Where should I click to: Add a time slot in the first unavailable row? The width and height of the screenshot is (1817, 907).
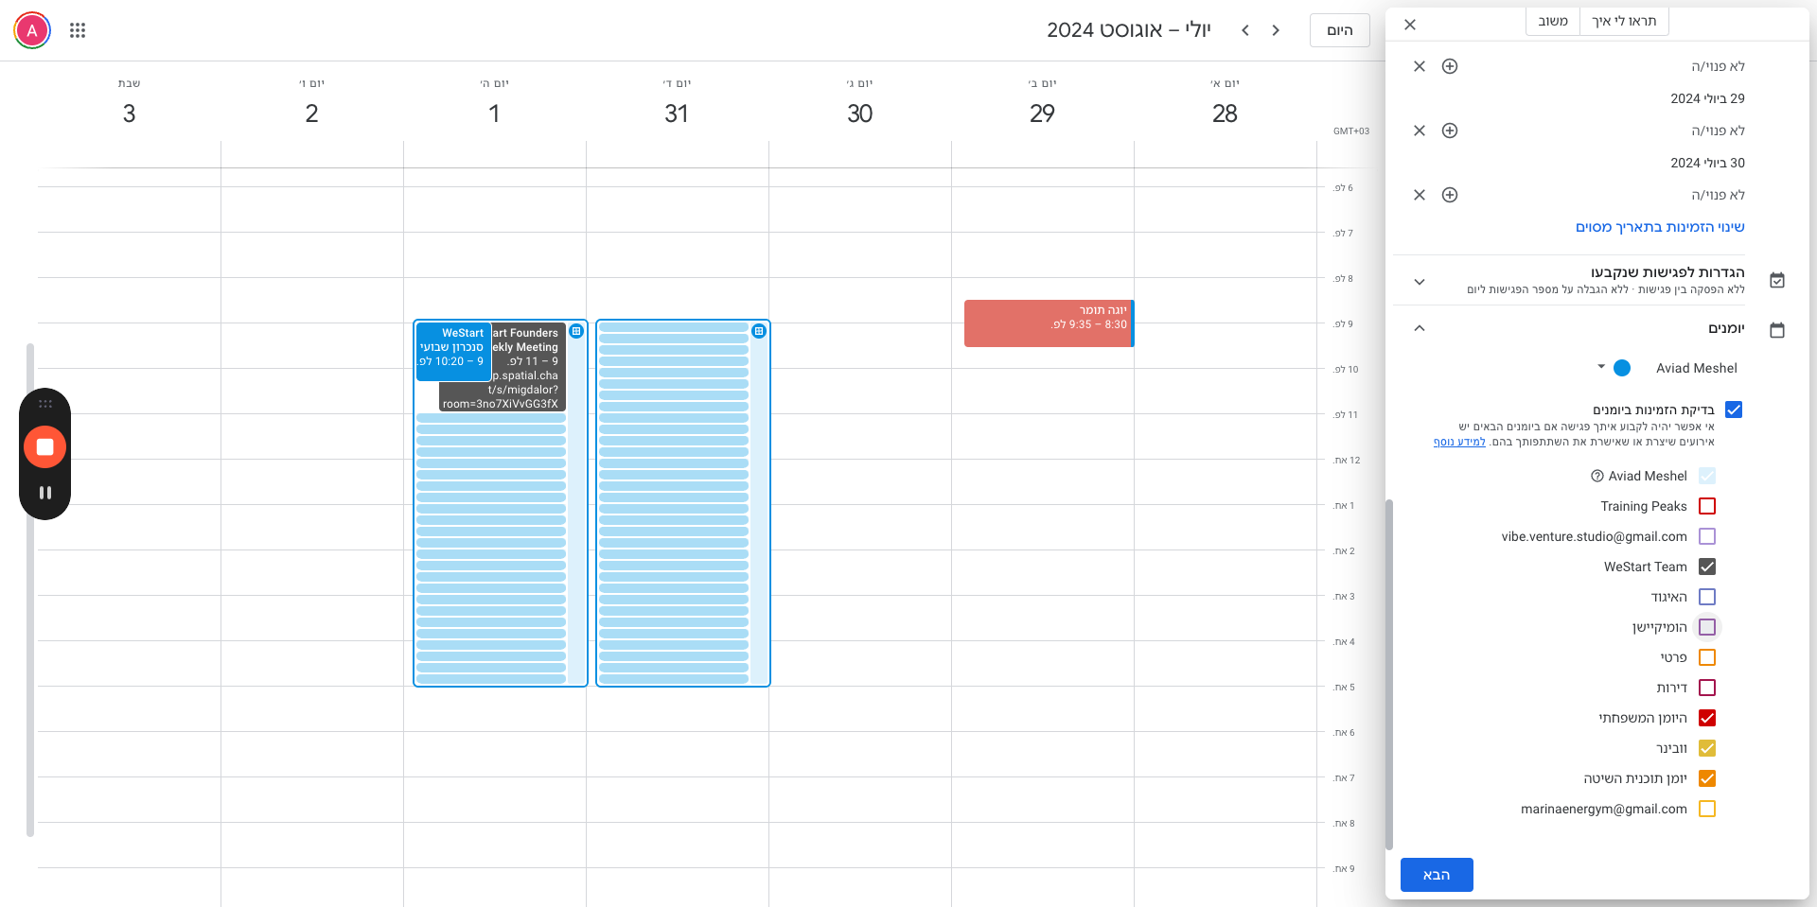[1450, 66]
